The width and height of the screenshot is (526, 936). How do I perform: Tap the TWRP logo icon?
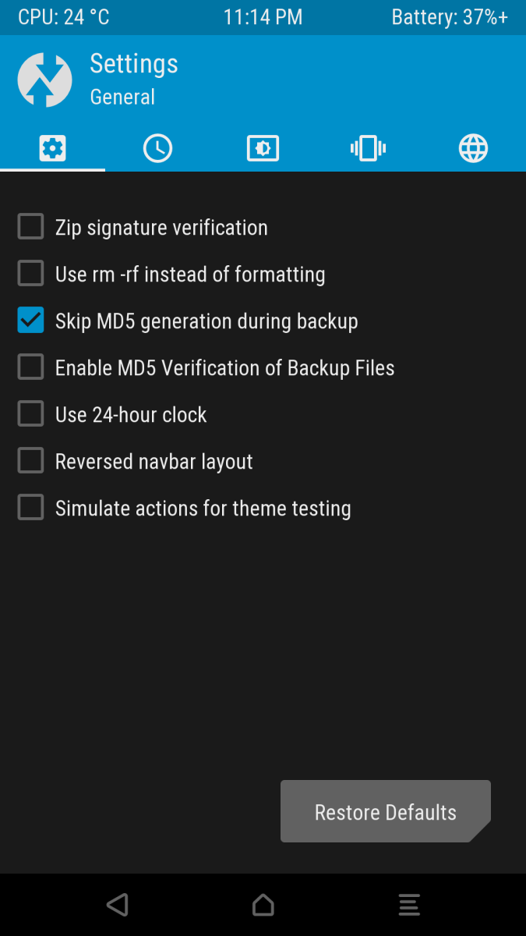[x=44, y=80]
